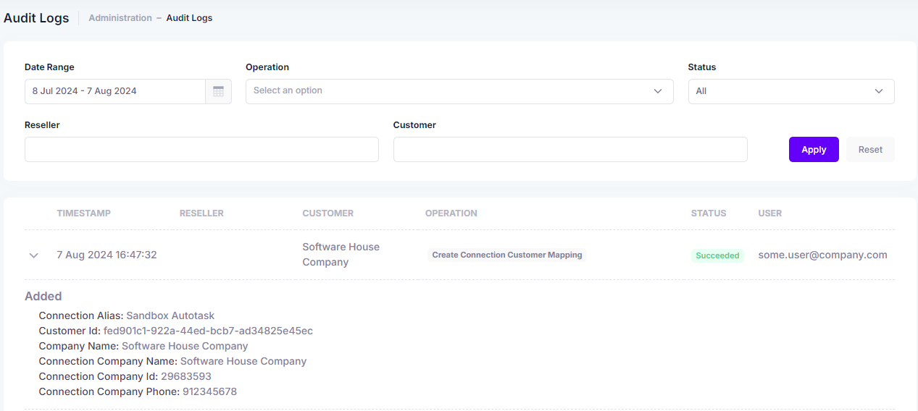The width and height of the screenshot is (918, 411).
Task: Open the Status dropdown showing All
Action: pos(791,91)
